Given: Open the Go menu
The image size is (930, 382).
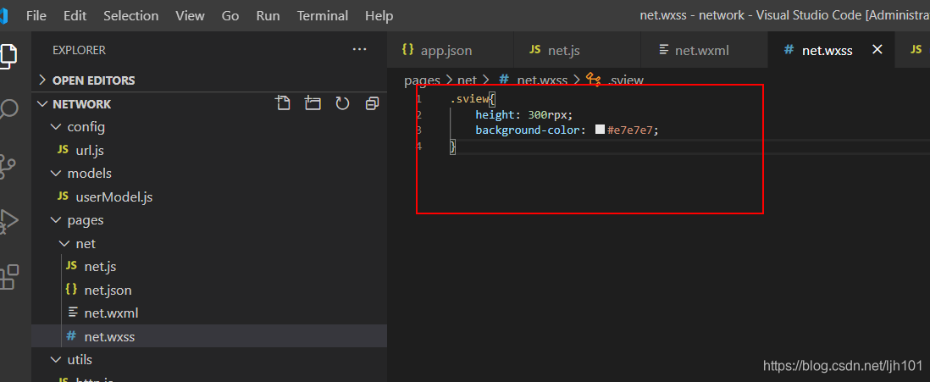Looking at the screenshot, I should [x=230, y=16].
